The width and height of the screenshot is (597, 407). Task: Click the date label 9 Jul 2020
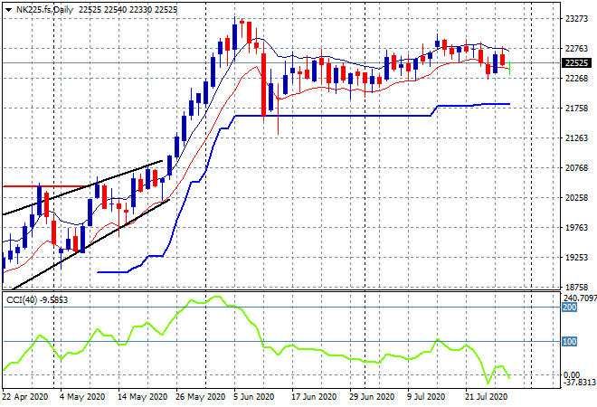[426, 397]
